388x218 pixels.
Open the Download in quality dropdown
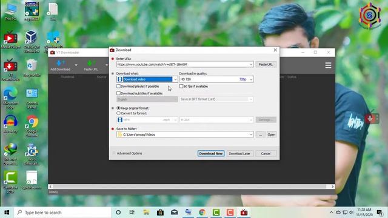tap(216, 79)
